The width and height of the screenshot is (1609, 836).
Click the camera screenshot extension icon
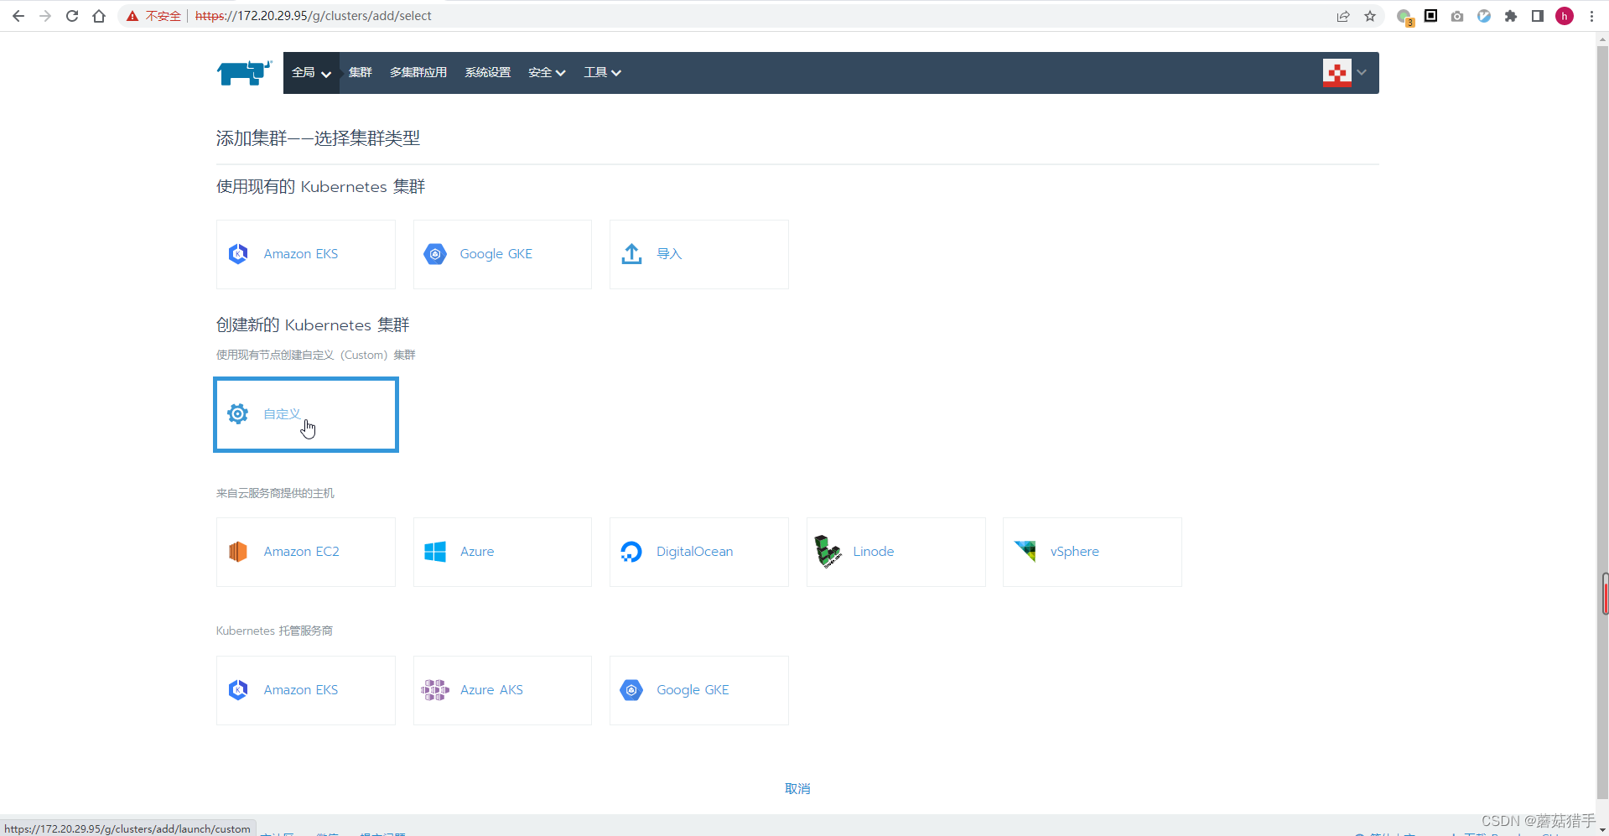coord(1457,16)
